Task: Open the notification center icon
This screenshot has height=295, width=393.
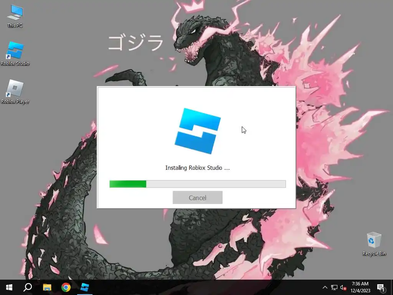Action: click(x=381, y=287)
